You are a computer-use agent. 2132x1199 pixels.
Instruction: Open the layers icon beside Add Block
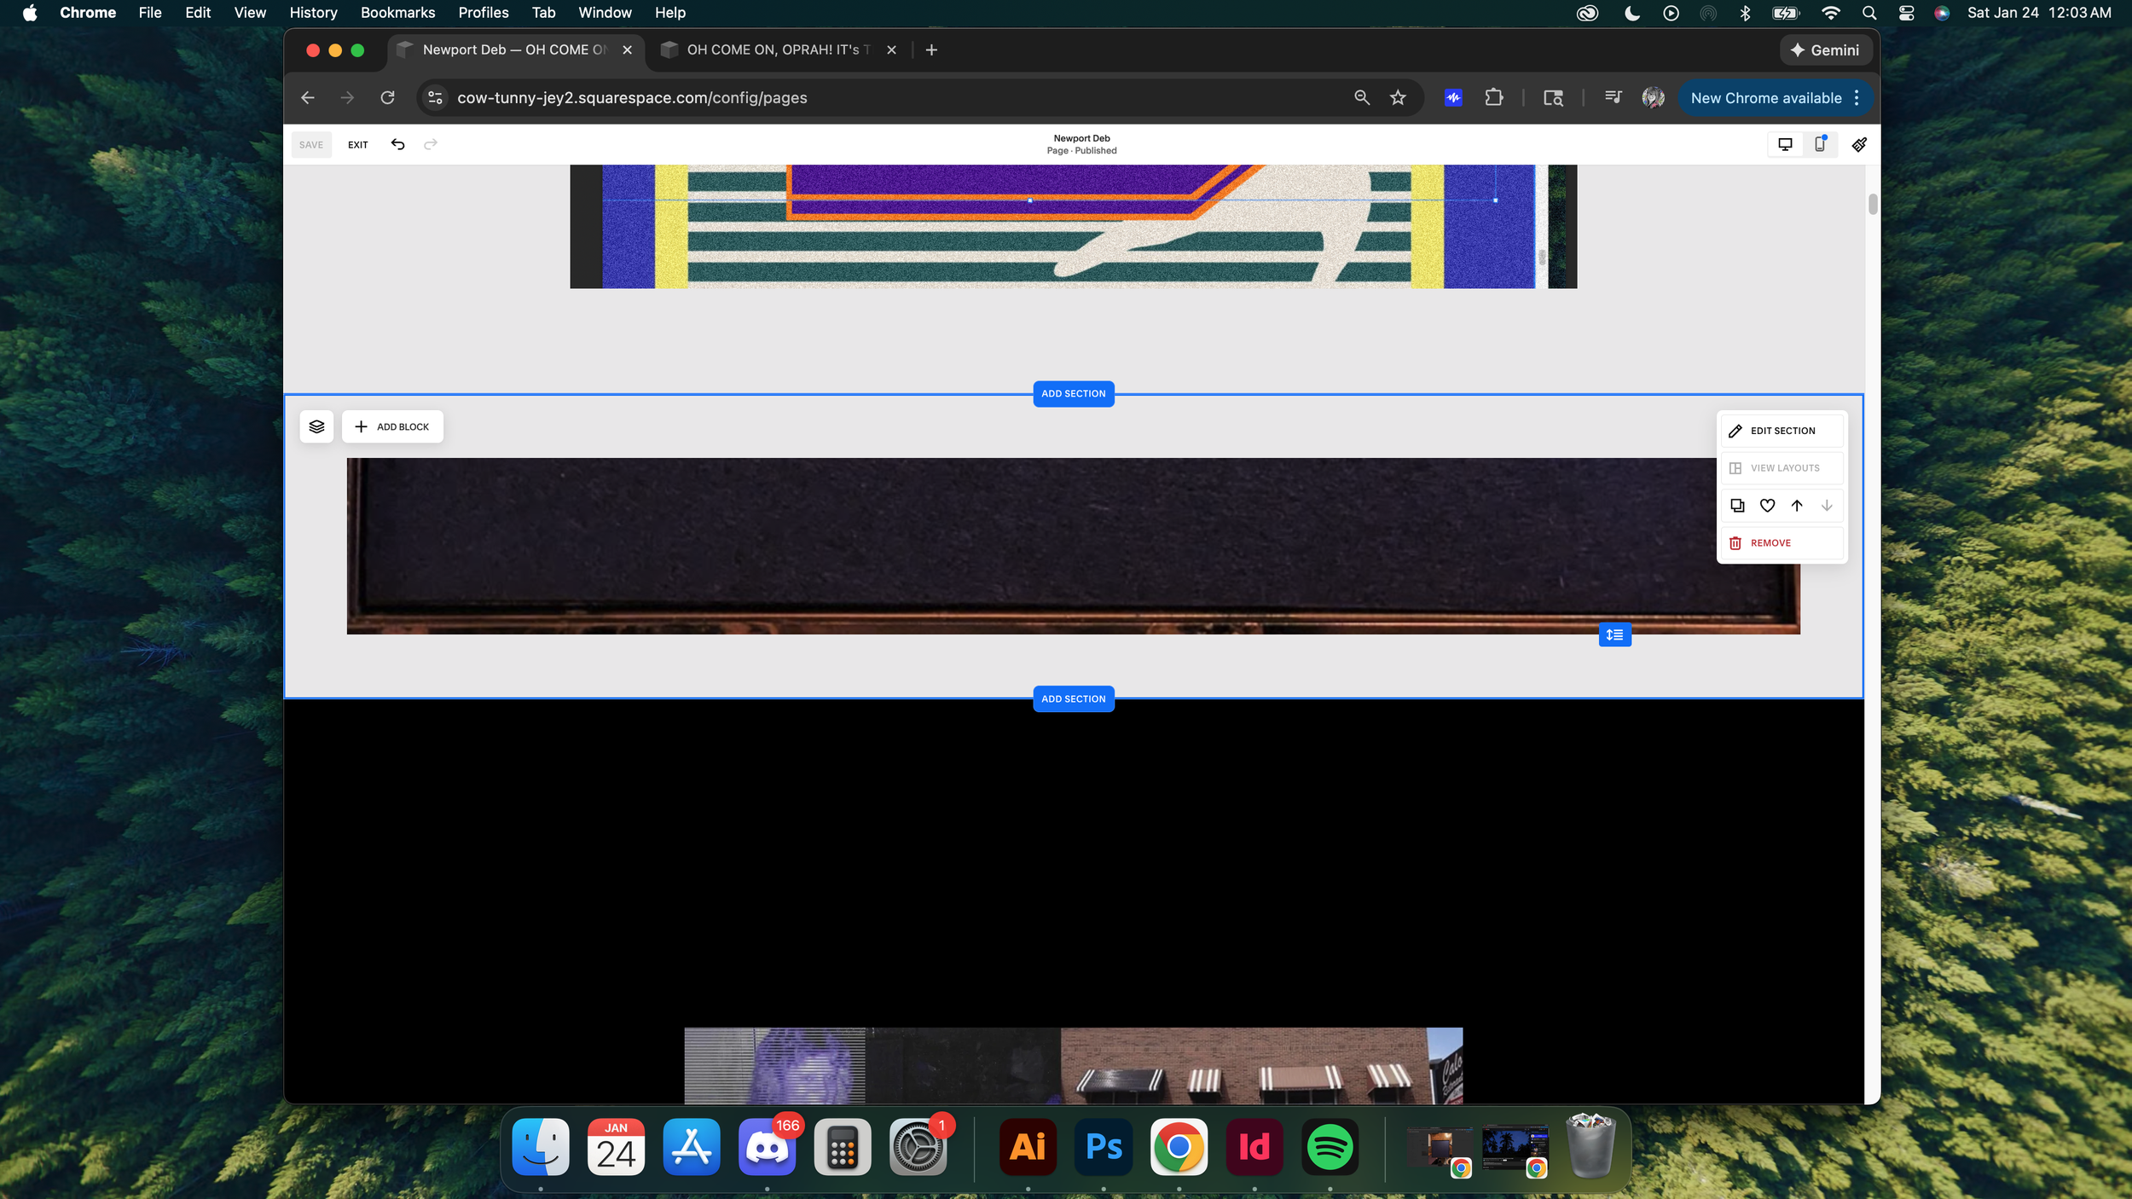316,426
